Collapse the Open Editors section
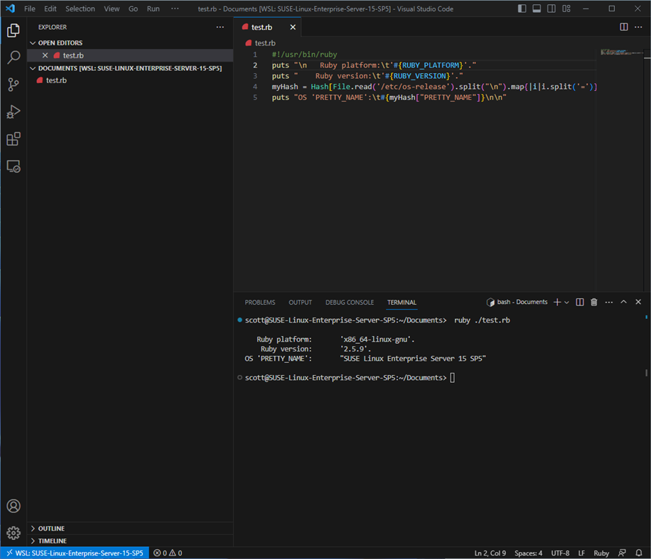Screen dimensions: 651x559 [60, 43]
